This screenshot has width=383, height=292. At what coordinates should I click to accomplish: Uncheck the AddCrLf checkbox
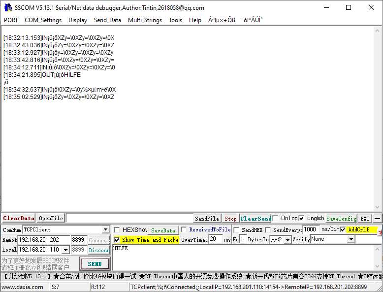click(343, 229)
